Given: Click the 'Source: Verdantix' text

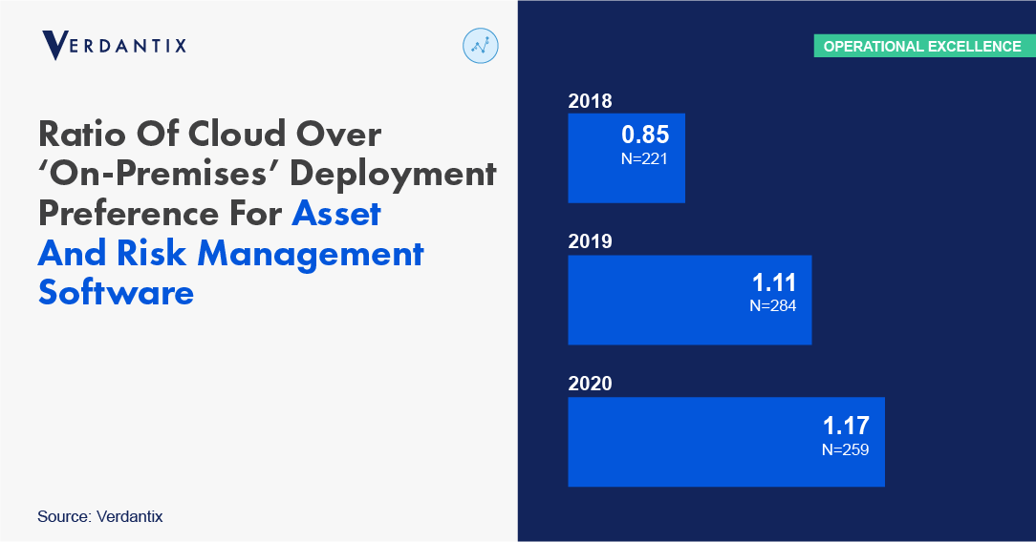Looking at the screenshot, I should click(x=99, y=516).
